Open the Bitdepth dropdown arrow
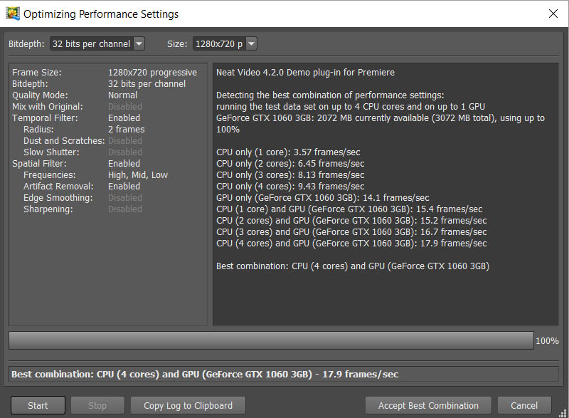The image size is (569, 418). pos(139,43)
